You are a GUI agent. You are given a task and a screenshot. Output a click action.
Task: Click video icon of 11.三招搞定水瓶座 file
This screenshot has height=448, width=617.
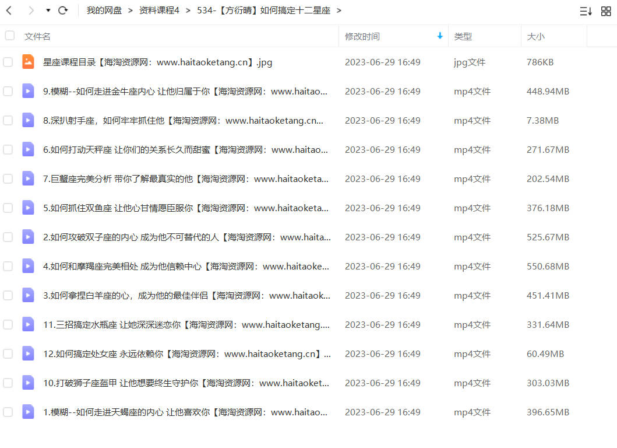tap(28, 324)
